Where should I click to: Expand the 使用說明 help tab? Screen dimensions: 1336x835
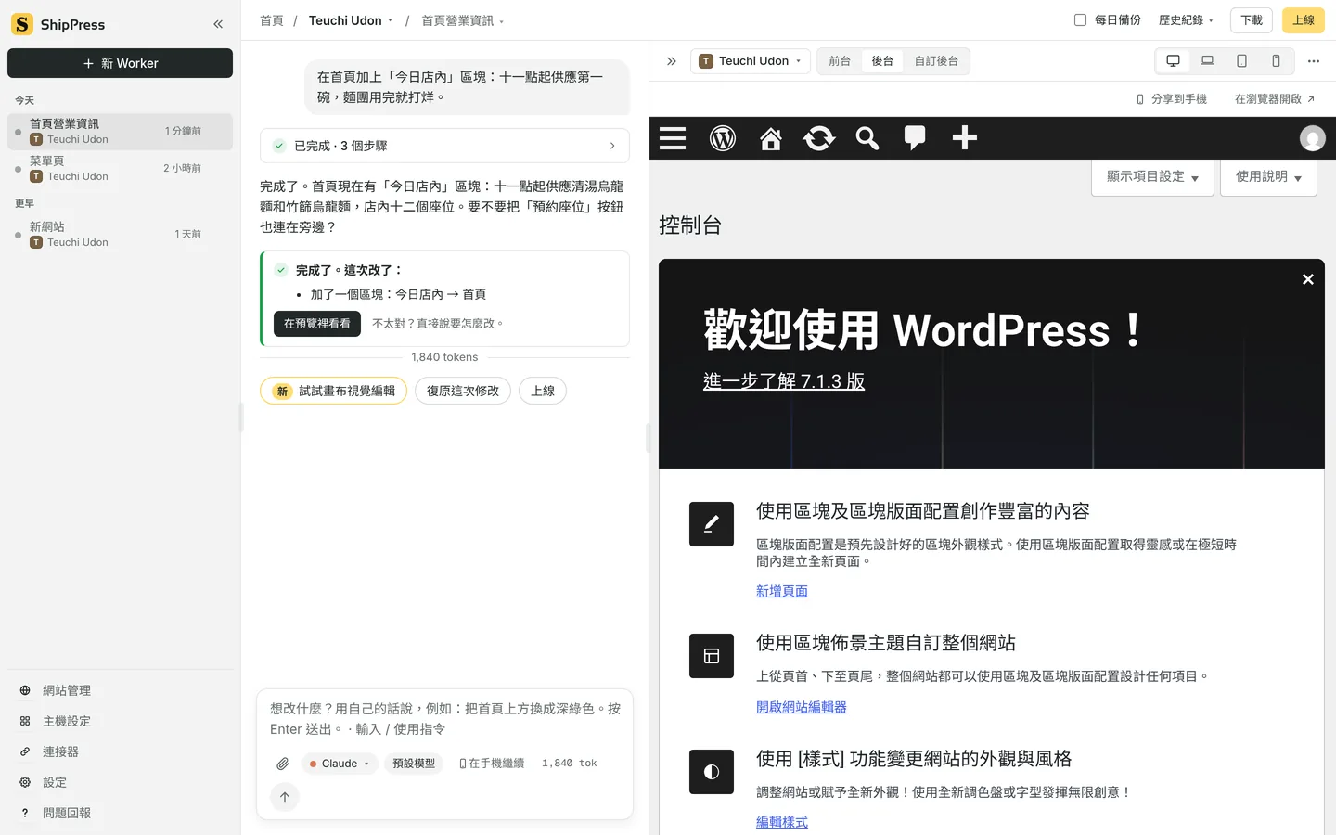click(1268, 176)
